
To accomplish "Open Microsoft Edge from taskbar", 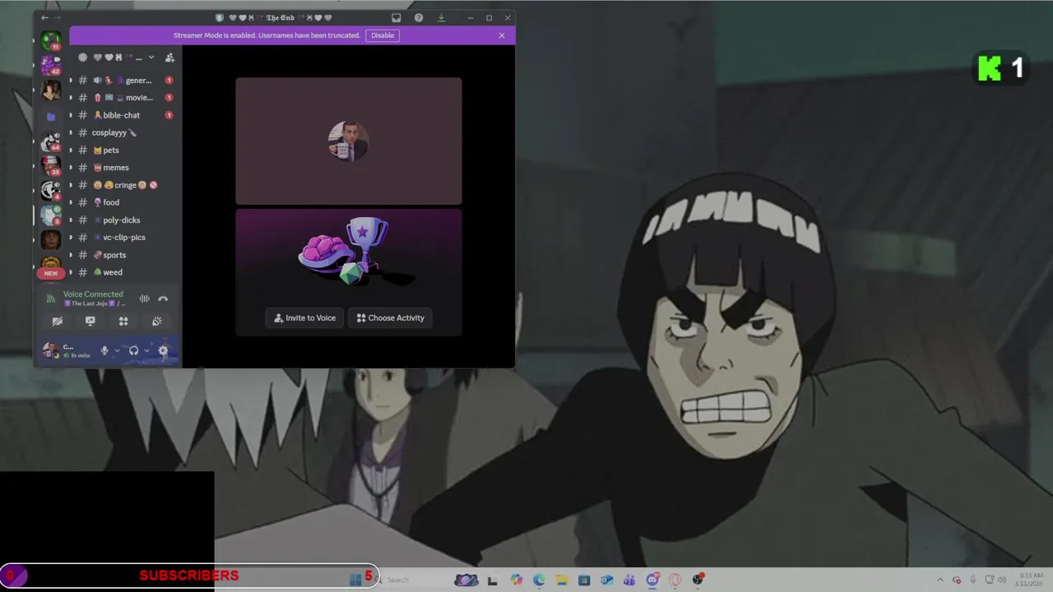I will (539, 580).
